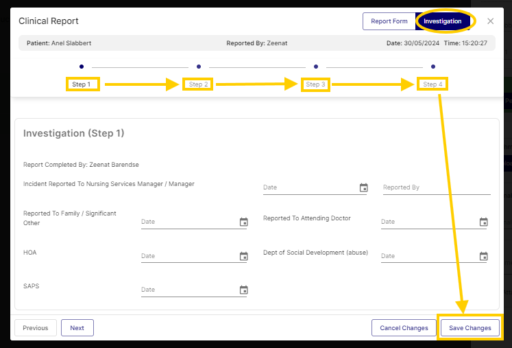Open the SAPS date calendar icon
The height and width of the screenshot is (348, 512).
point(243,290)
